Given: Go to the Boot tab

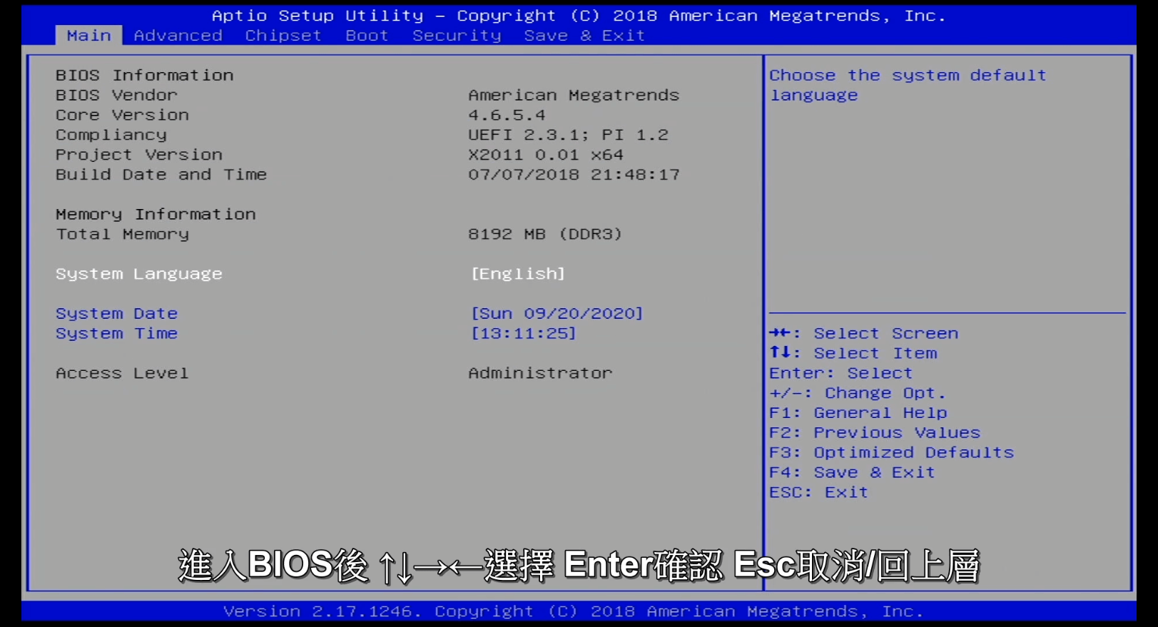Looking at the screenshot, I should [x=367, y=36].
